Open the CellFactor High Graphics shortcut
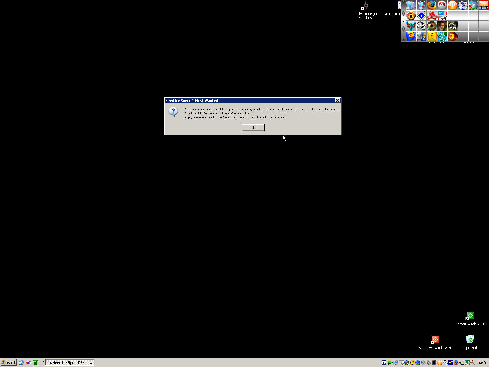The image size is (489, 367). point(366,11)
